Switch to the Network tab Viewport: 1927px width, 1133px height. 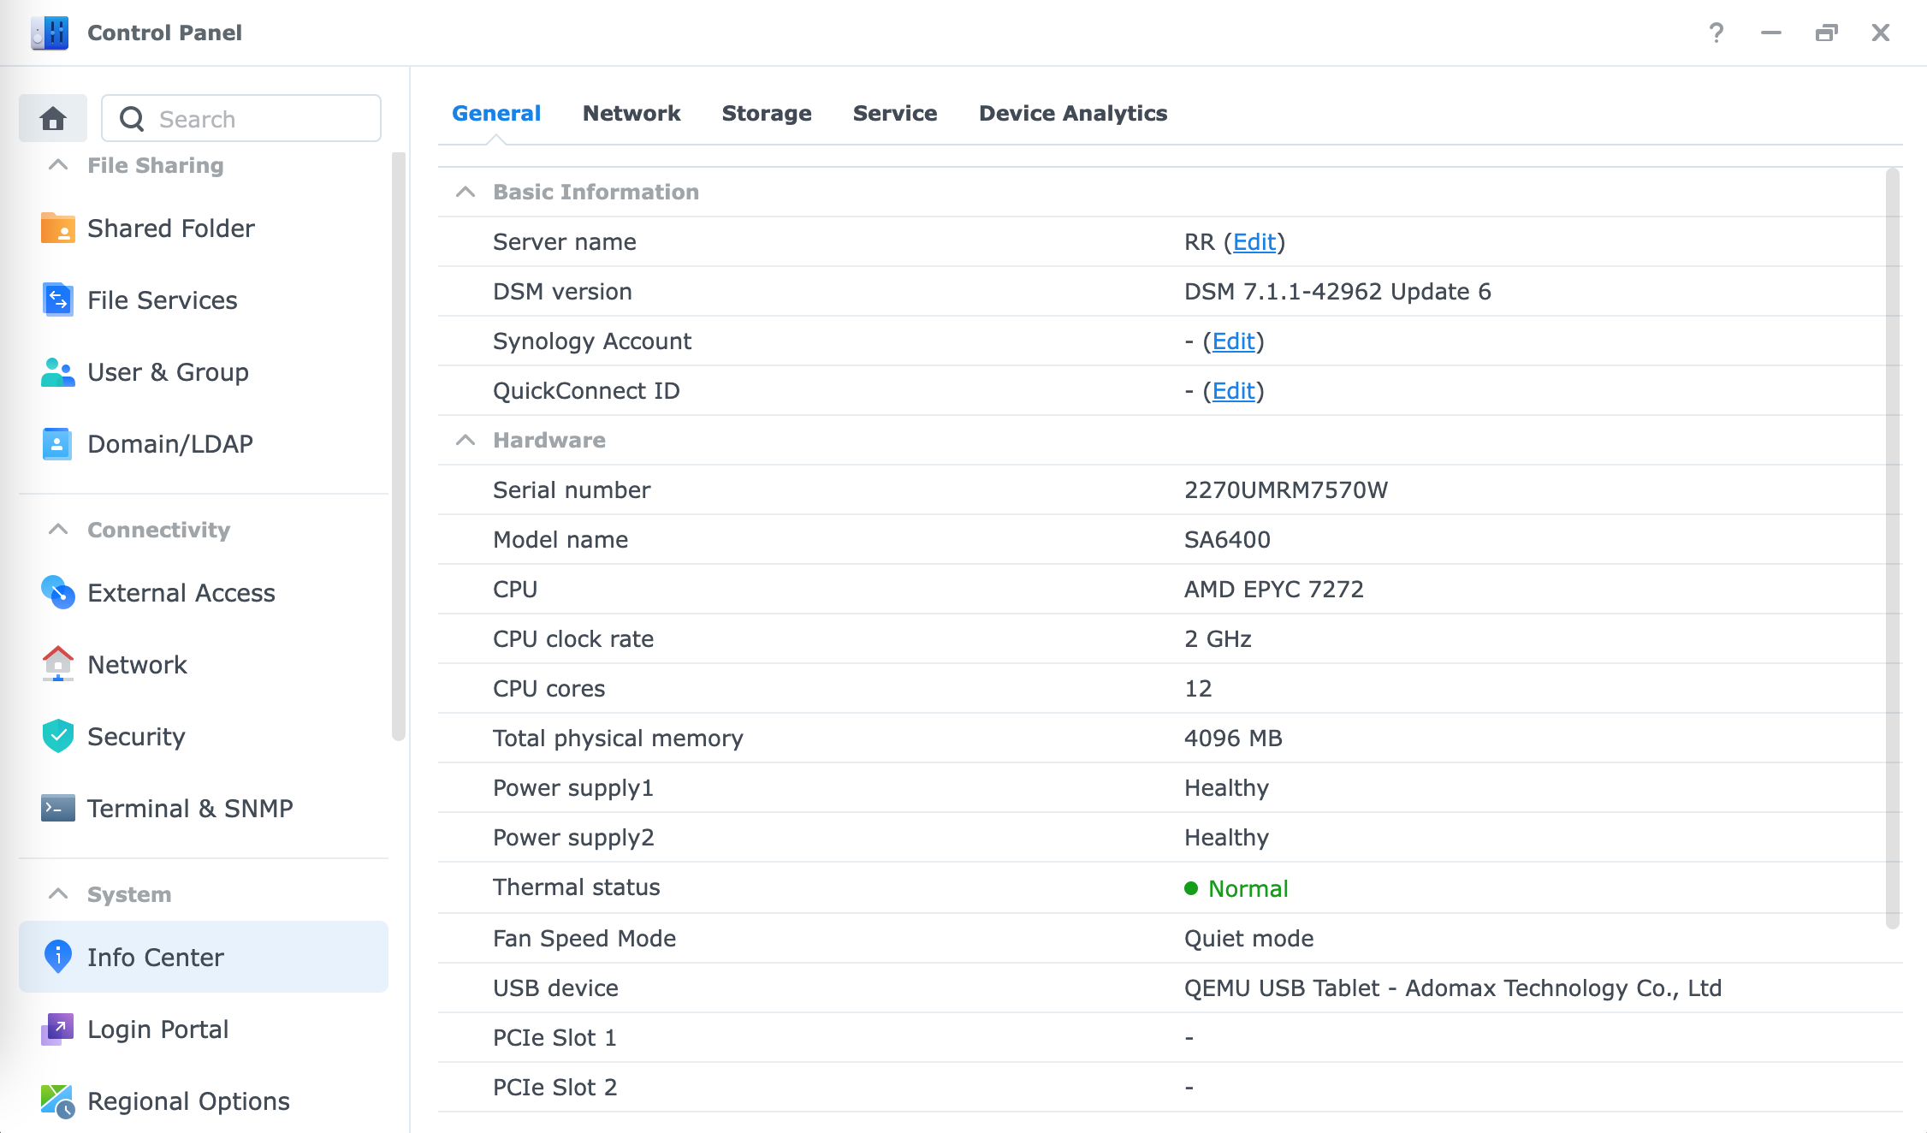631,113
